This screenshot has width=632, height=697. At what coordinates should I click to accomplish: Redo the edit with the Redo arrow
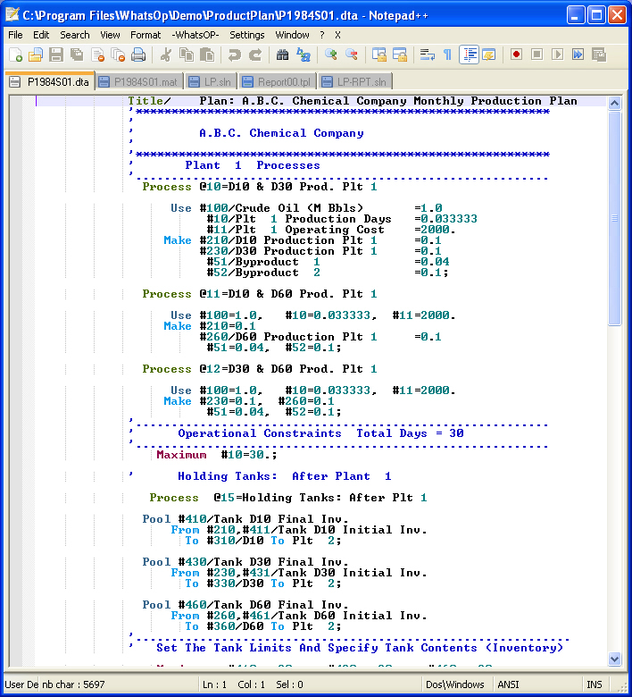pyautogui.click(x=254, y=55)
